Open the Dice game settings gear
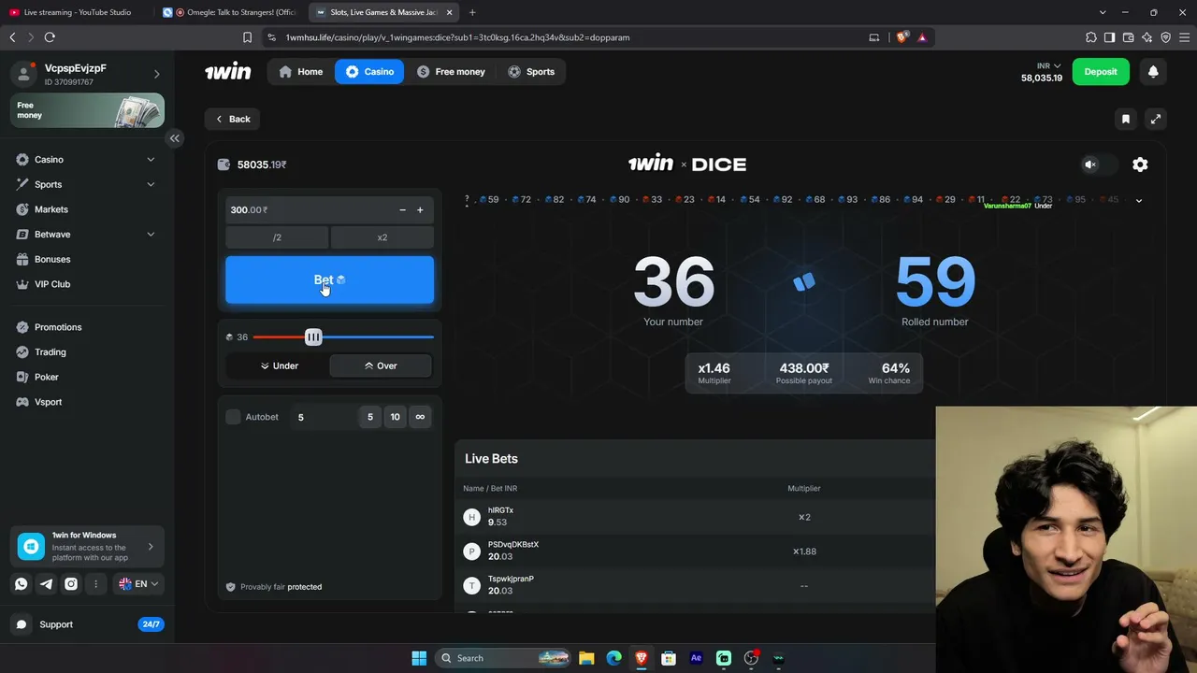 [1140, 165]
